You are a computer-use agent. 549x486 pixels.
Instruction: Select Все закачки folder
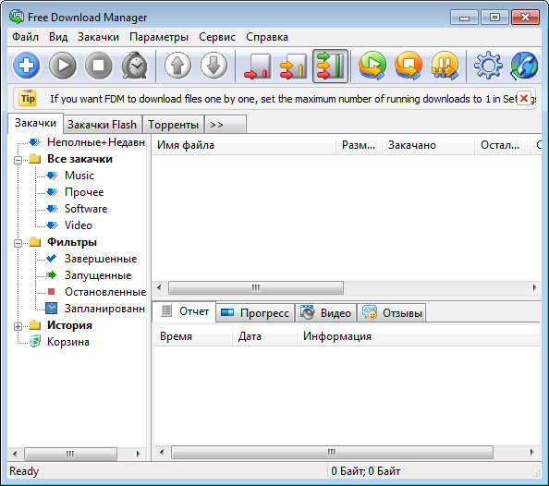click(x=79, y=159)
